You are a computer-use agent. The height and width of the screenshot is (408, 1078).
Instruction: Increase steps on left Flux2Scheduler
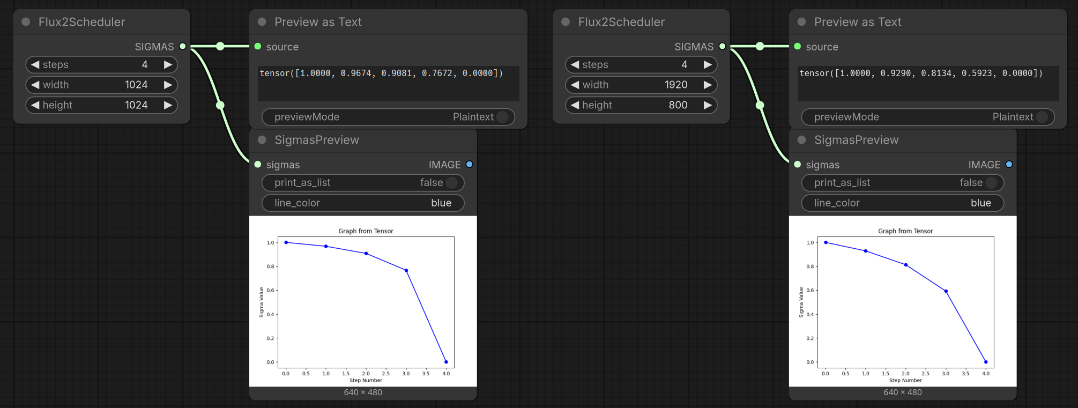coord(168,64)
